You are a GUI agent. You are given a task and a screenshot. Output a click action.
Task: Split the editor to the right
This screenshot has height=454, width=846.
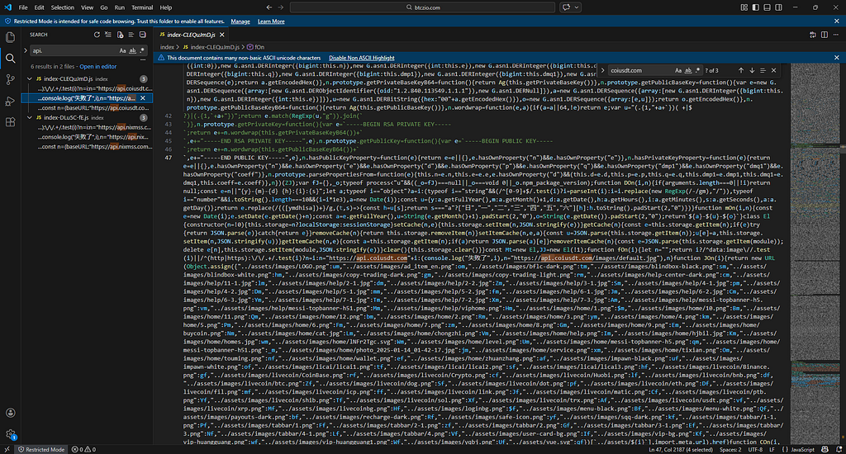pos(825,35)
